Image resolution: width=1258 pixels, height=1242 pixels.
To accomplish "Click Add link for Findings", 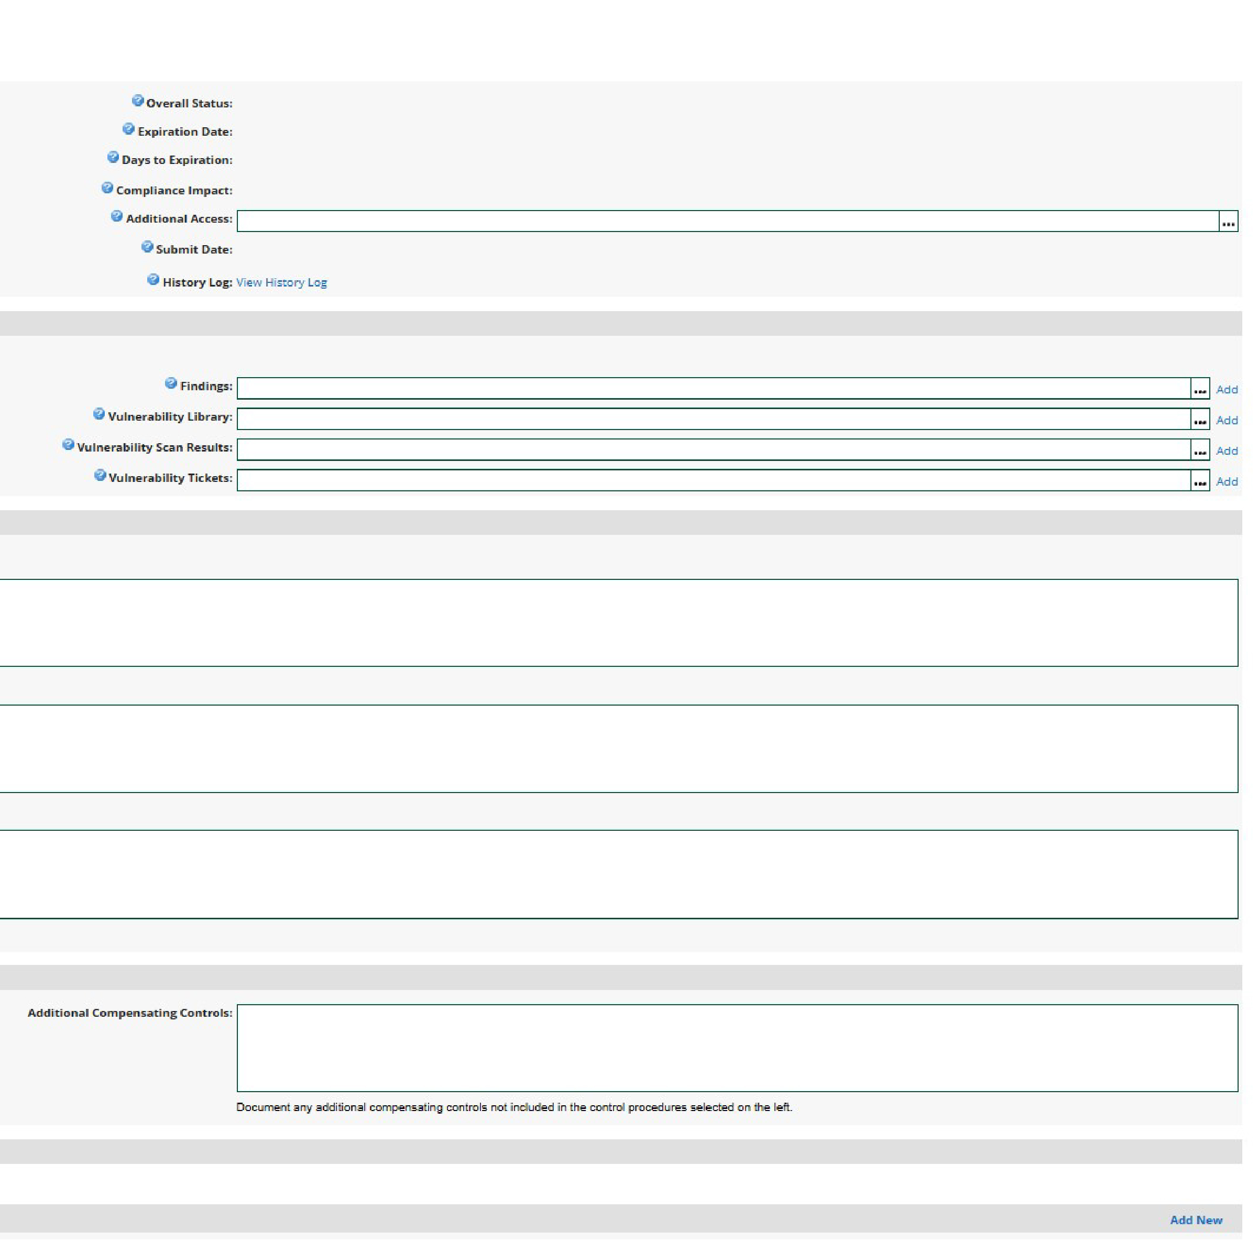I will click(x=1227, y=389).
